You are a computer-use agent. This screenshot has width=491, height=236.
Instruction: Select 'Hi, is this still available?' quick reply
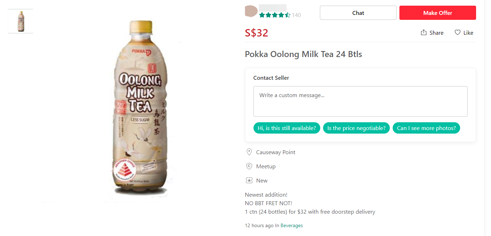[287, 128]
